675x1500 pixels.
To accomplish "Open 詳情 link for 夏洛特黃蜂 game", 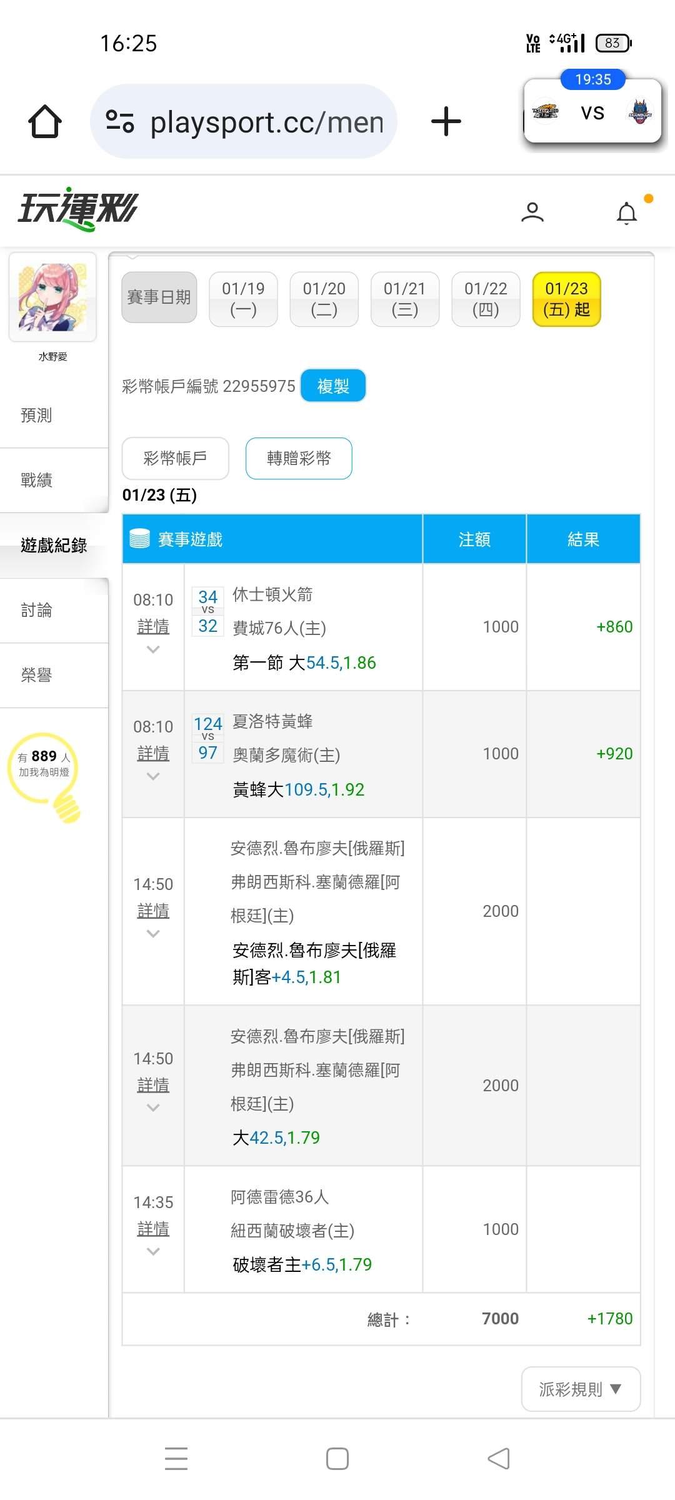I will point(153,753).
